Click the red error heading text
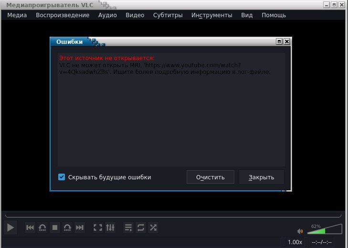The height and width of the screenshot is (248, 348). tap(107, 58)
